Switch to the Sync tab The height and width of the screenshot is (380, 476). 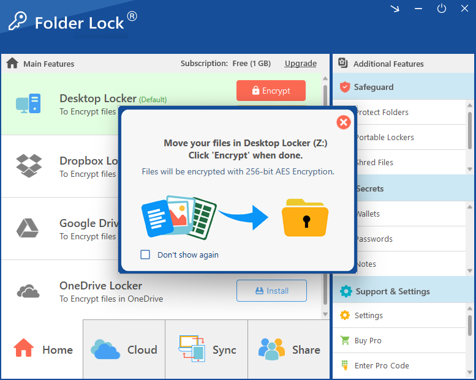206,349
